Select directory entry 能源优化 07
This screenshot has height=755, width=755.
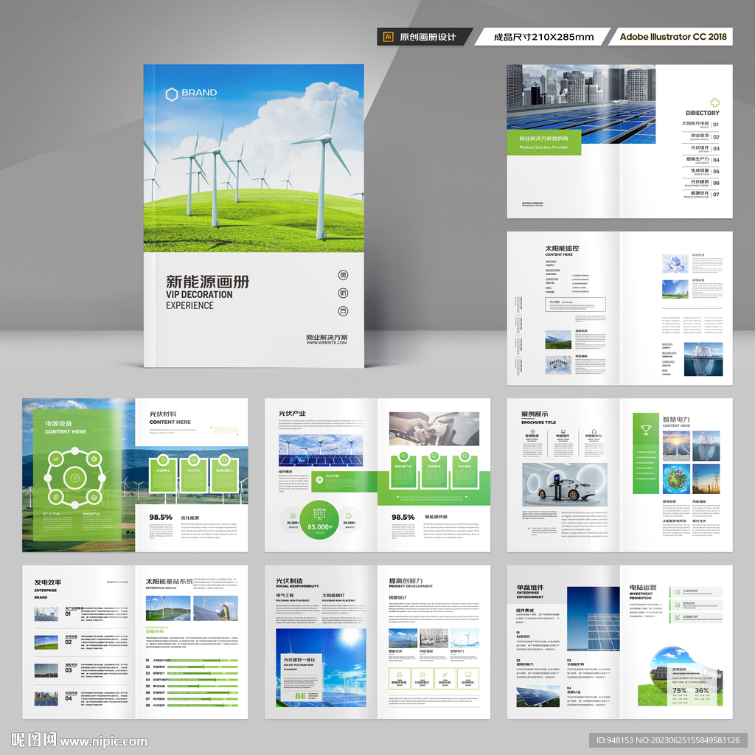coord(701,195)
